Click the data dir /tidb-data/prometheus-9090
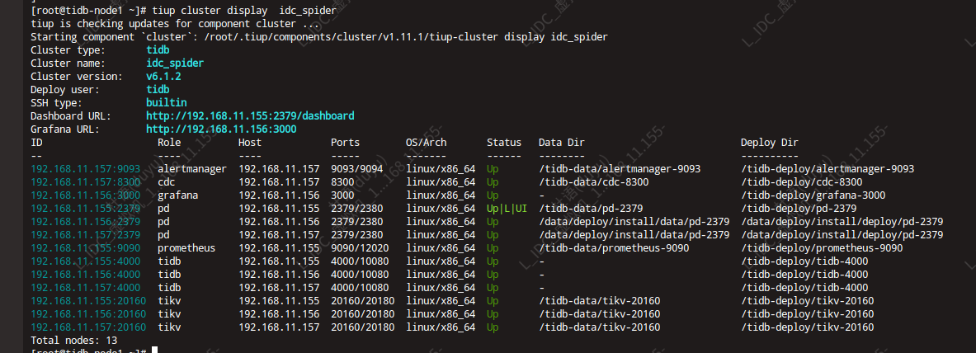Image resolution: width=976 pixels, height=353 pixels. [x=615, y=247]
